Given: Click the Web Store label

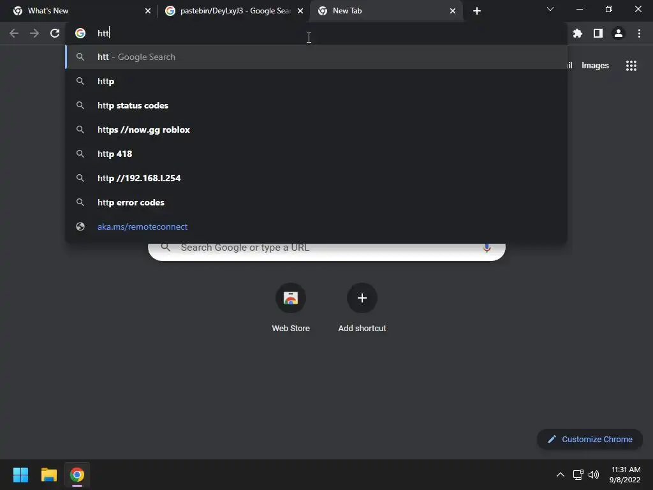Looking at the screenshot, I should [291, 329].
